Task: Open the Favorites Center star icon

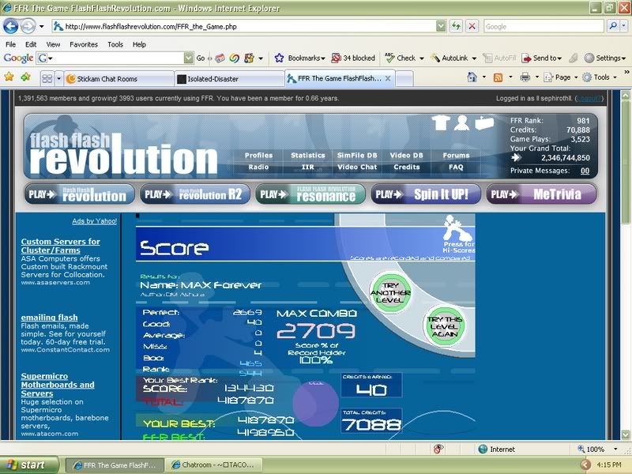Action: (9, 77)
